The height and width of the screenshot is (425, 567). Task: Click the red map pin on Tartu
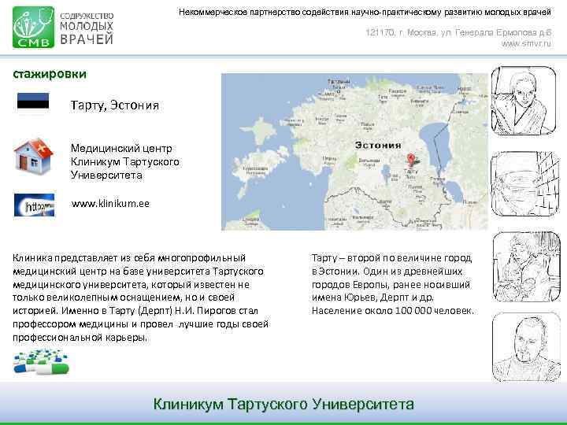coord(411,159)
